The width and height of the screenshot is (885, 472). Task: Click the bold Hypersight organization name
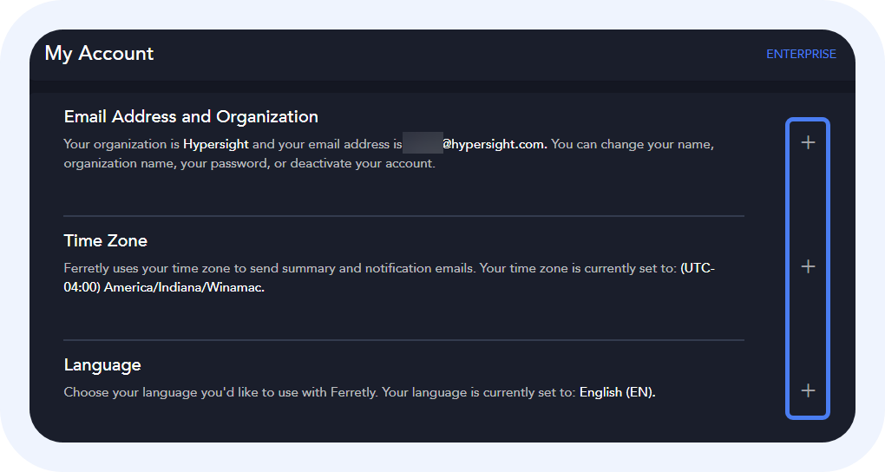coord(215,144)
